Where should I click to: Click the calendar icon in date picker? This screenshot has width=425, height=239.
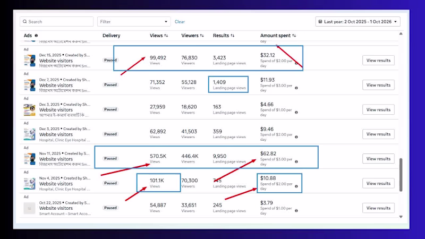320,22
